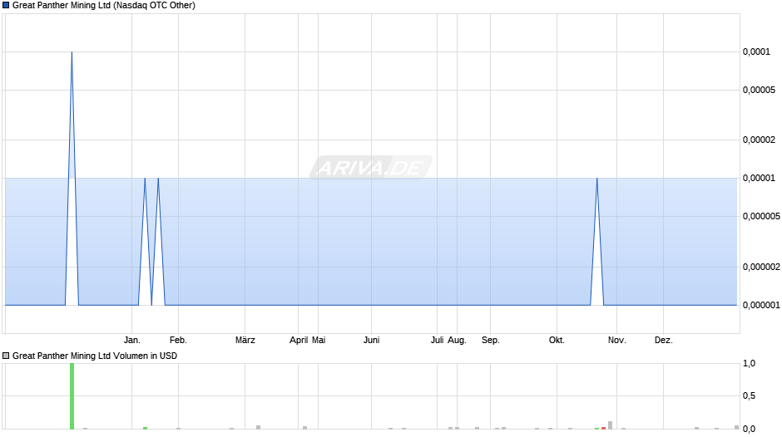Screen dimensions: 782x437
Task: Click the y-axis value 0,000005
Action: click(761, 216)
